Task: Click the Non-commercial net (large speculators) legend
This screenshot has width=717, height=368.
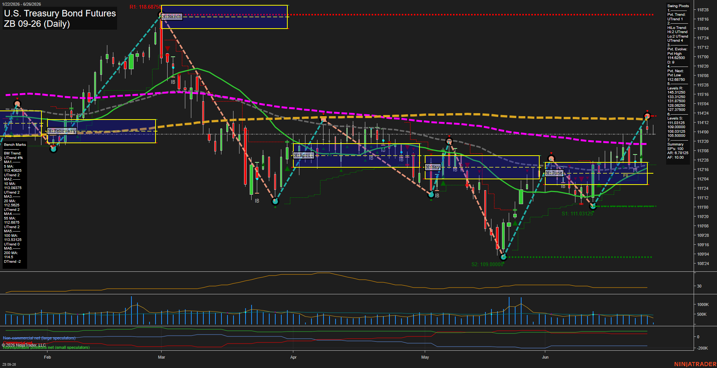Action: tap(39, 338)
